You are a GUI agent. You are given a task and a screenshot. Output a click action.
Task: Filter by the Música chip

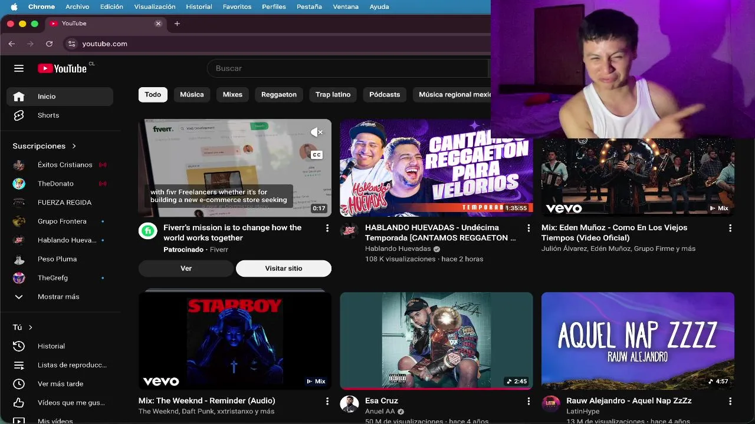click(x=192, y=94)
